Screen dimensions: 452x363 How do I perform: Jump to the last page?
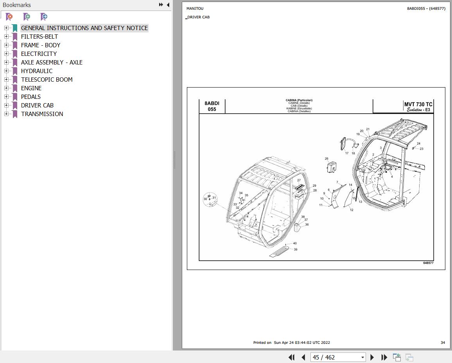[384, 357]
